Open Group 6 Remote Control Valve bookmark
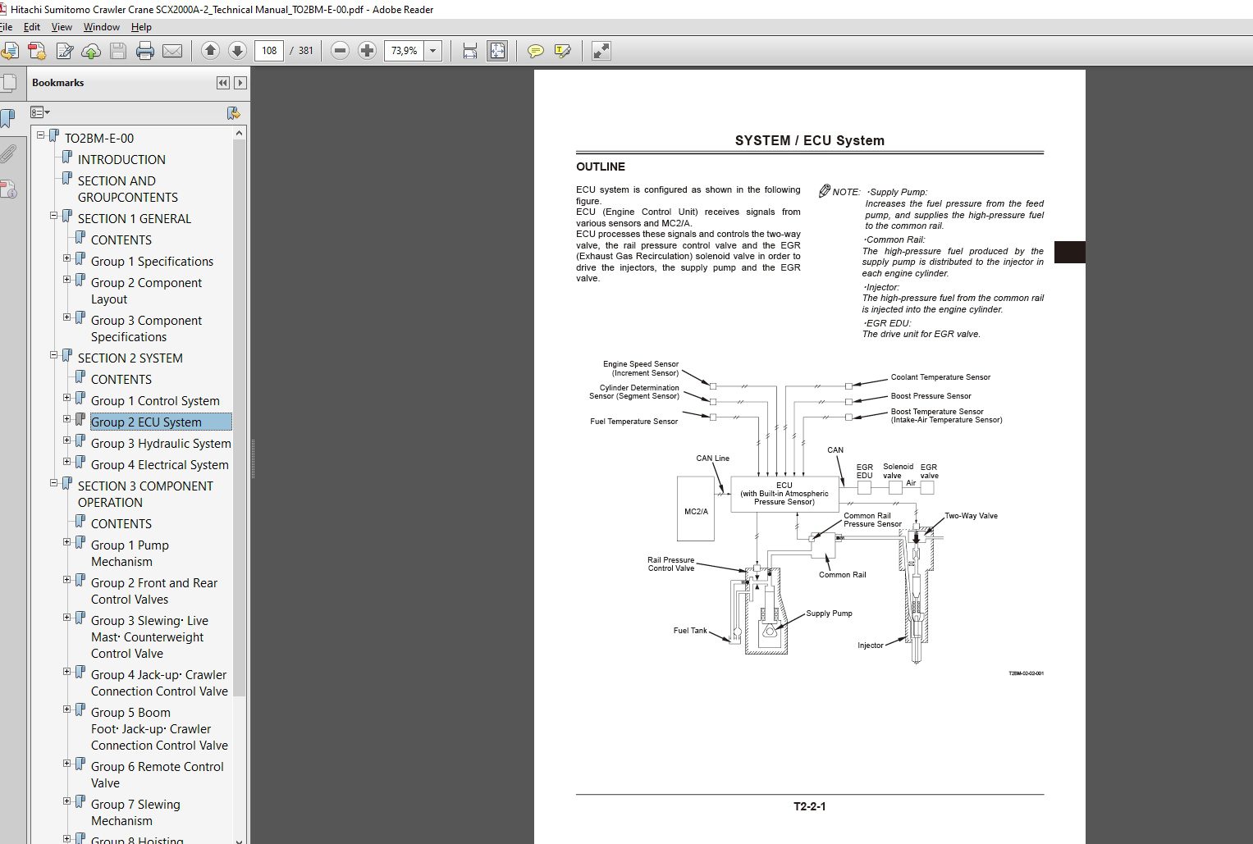Image resolution: width=1253 pixels, height=844 pixels. (x=157, y=775)
